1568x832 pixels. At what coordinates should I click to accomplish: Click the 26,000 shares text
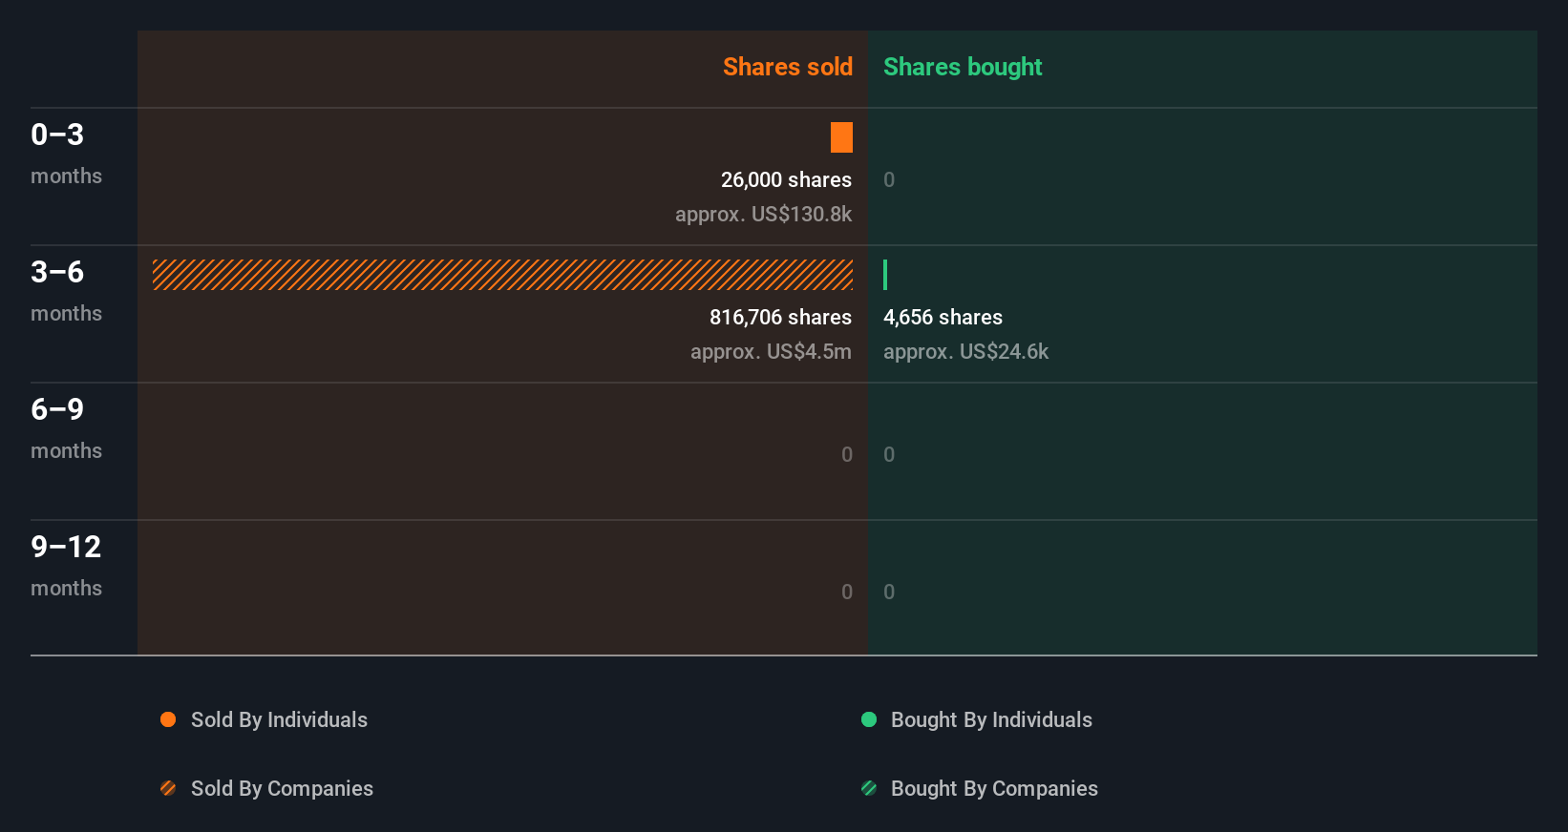click(786, 179)
